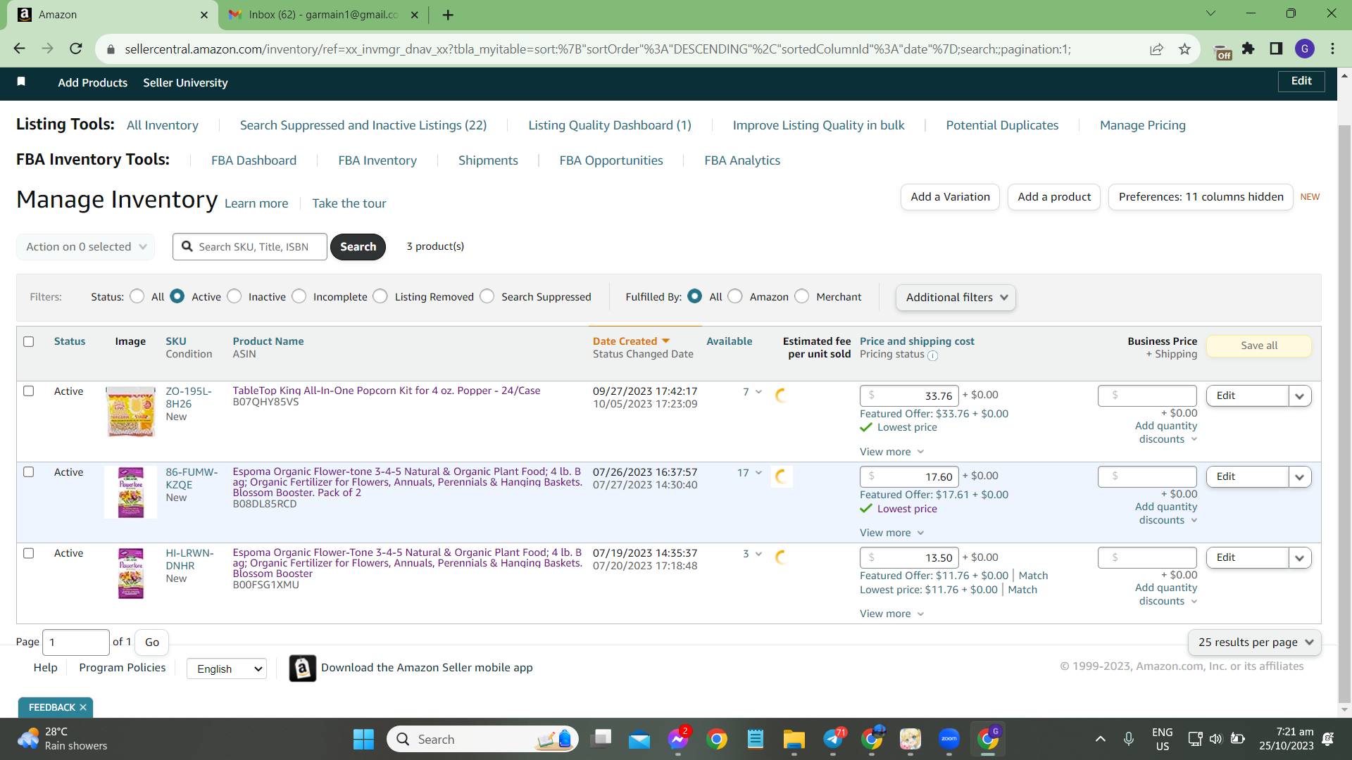The width and height of the screenshot is (1352, 760).
Task: Open the FBA Dashboard tab
Action: [x=254, y=160]
